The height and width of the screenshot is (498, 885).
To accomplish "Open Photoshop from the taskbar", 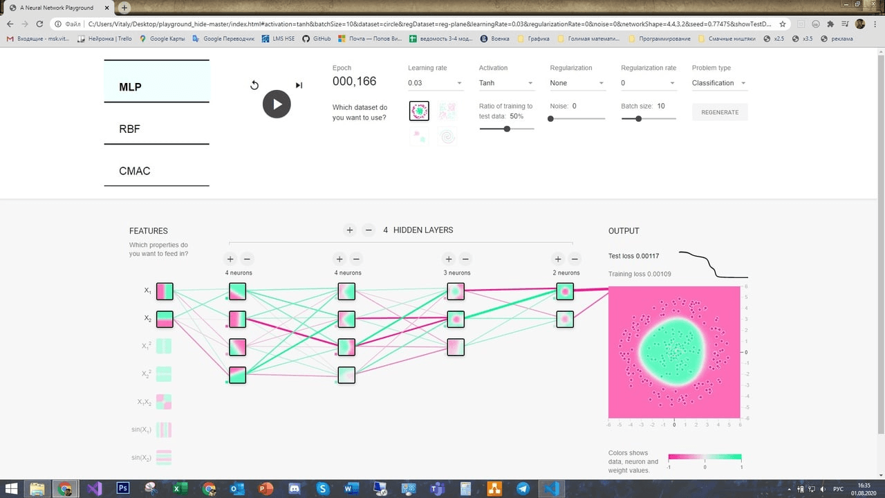I will click(x=124, y=488).
